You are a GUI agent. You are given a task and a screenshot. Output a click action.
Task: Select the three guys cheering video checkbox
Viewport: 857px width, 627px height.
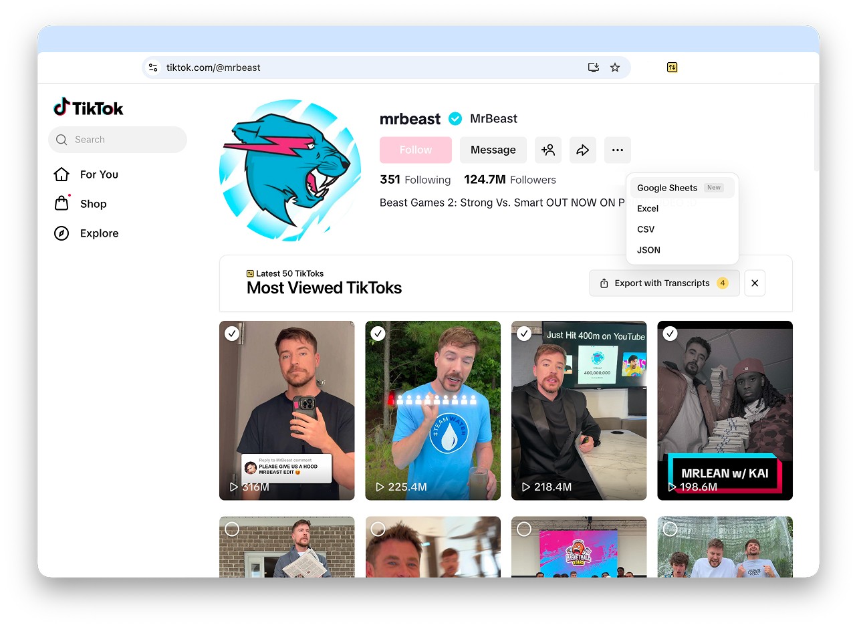point(670,529)
